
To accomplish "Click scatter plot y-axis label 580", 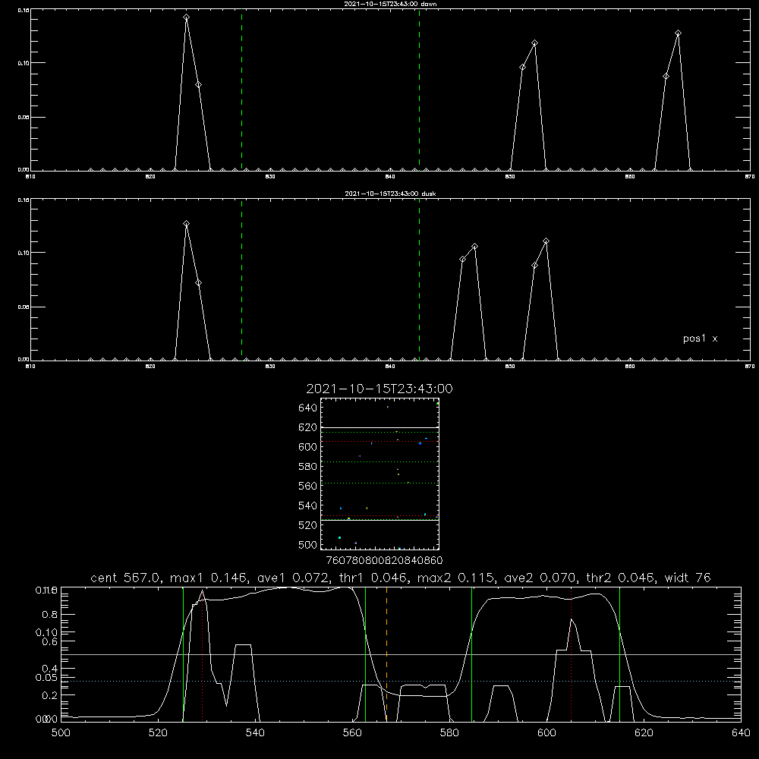I will pyautogui.click(x=308, y=467).
